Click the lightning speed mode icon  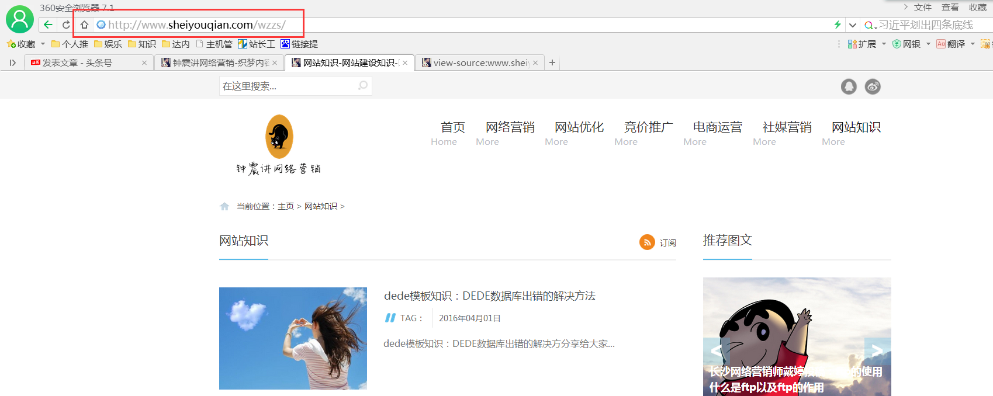pyautogui.click(x=838, y=25)
